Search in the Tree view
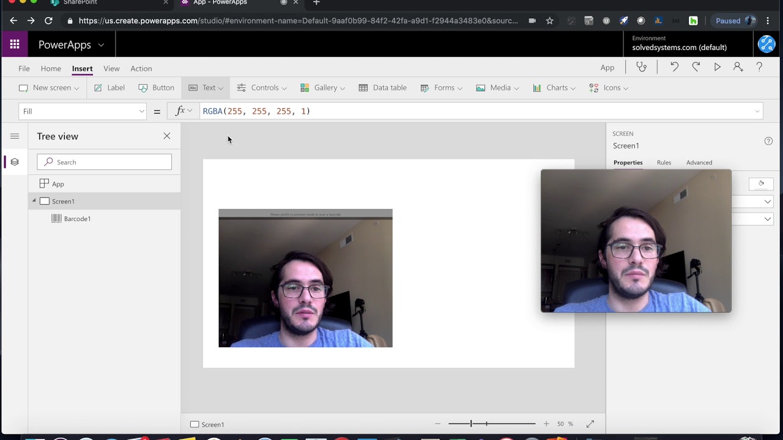The height and width of the screenshot is (440, 783). [104, 162]
